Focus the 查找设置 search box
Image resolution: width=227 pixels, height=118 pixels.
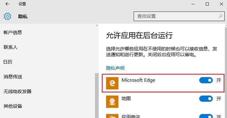pyautogui.click(x=179, y=16)
